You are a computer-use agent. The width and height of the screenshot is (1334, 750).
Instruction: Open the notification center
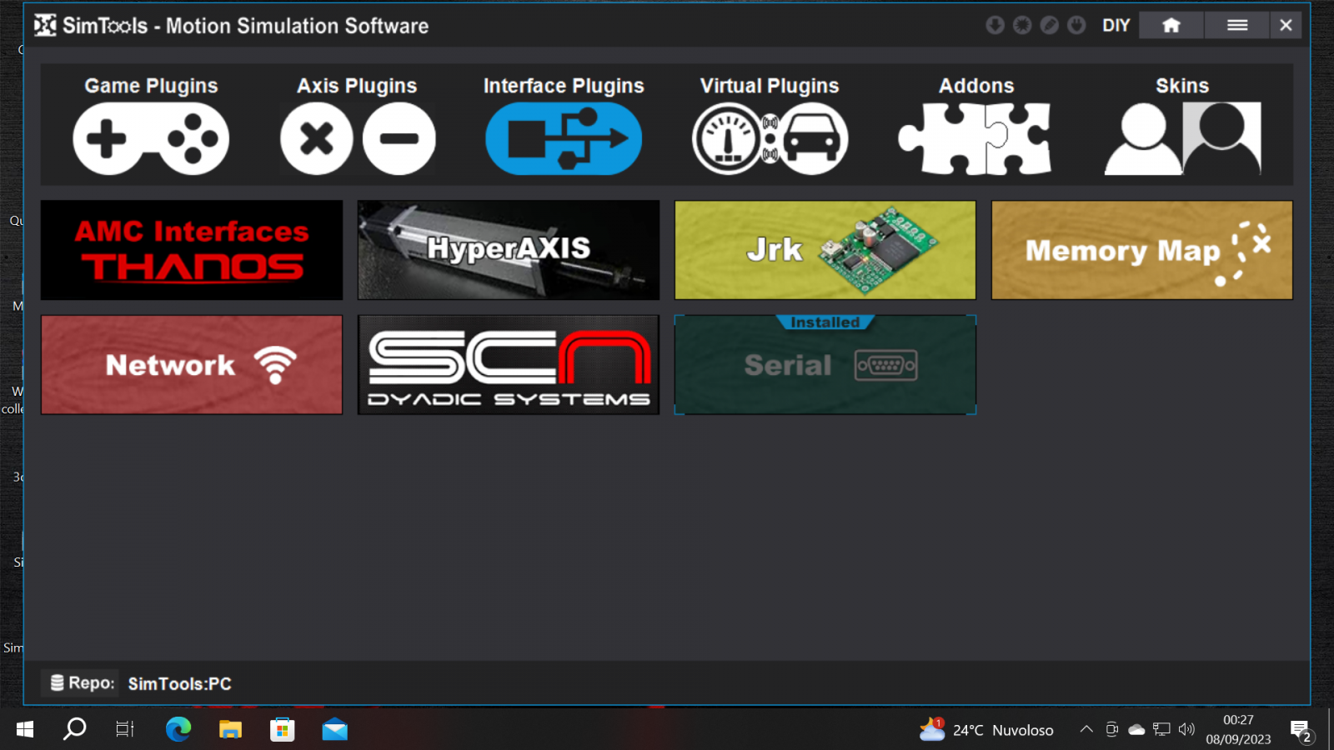pyautogui.click(x=1301, y=731)
